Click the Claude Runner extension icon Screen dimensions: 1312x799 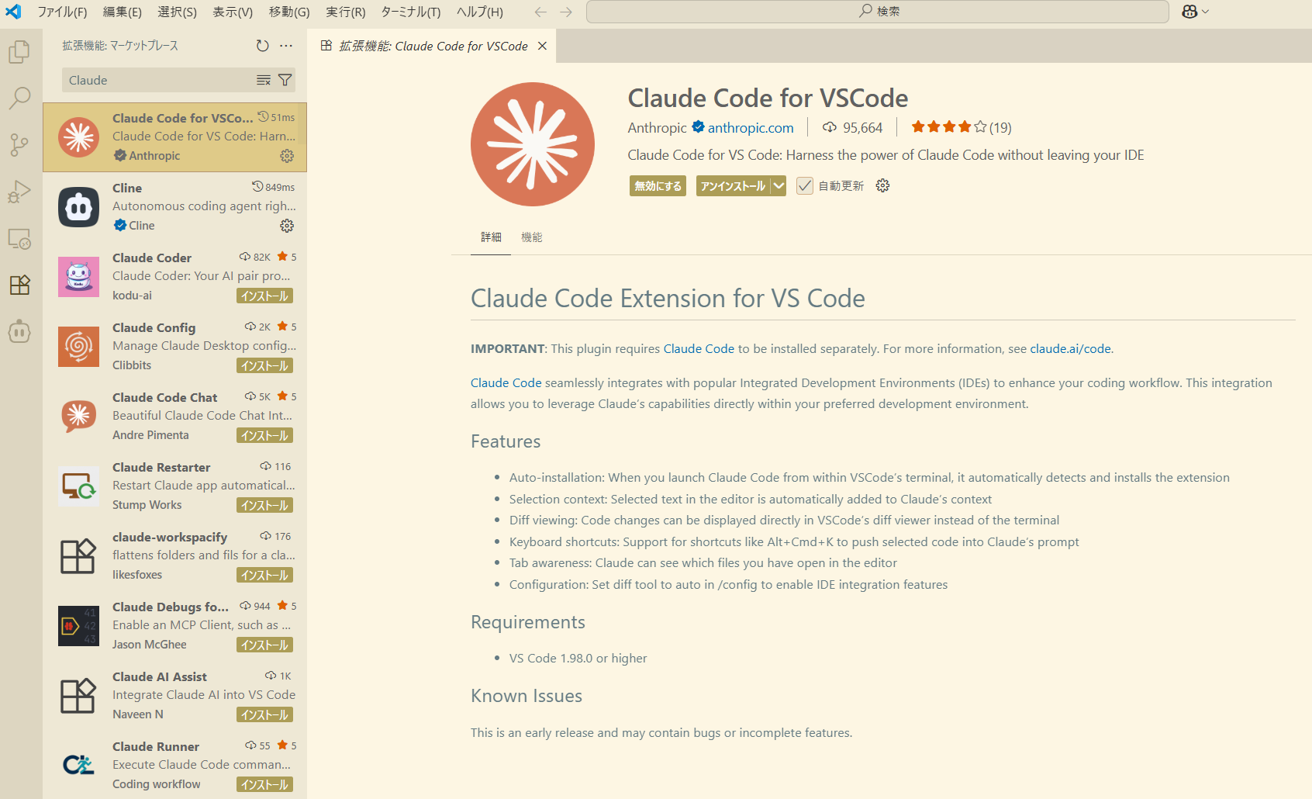tap(78, 766)
